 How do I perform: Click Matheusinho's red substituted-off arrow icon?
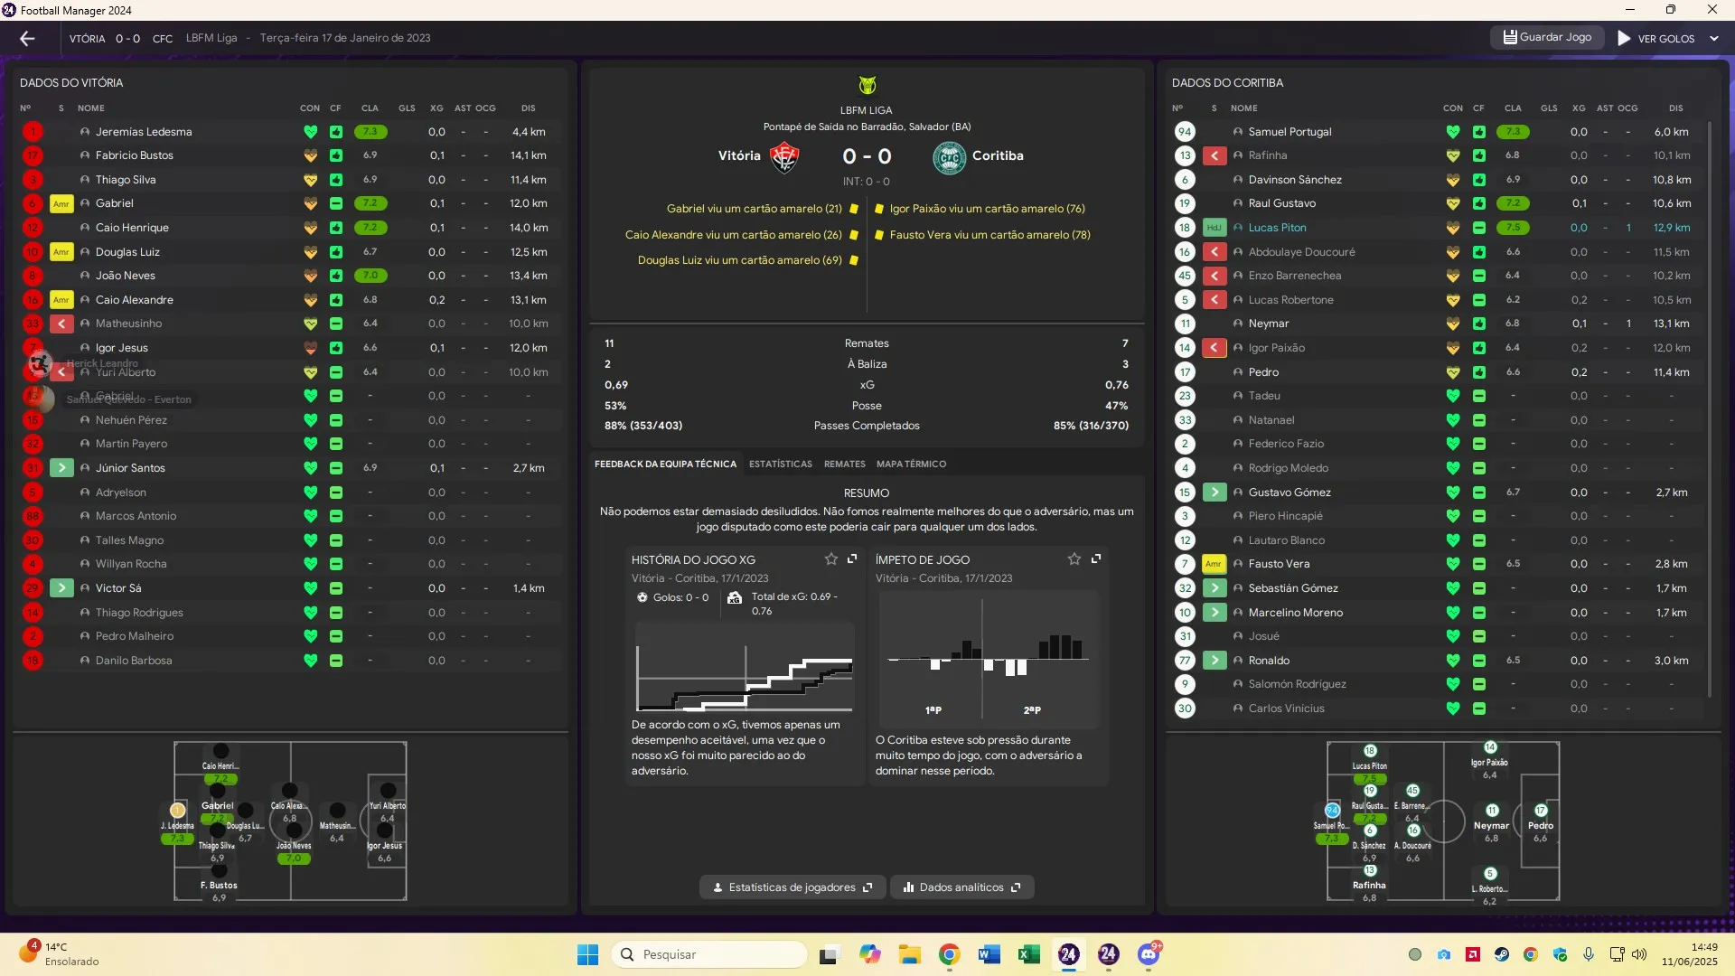tap(61, 324)
